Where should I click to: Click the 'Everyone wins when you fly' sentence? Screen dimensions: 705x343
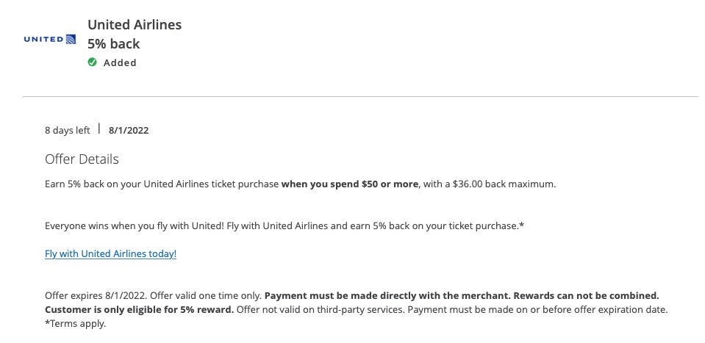pos(284,226)
